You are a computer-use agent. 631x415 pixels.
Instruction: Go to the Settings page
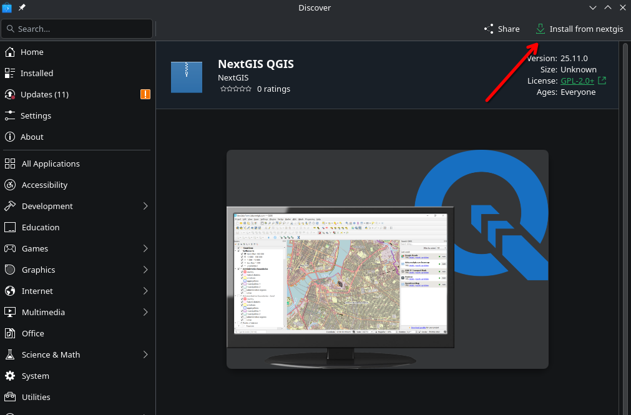36,116
